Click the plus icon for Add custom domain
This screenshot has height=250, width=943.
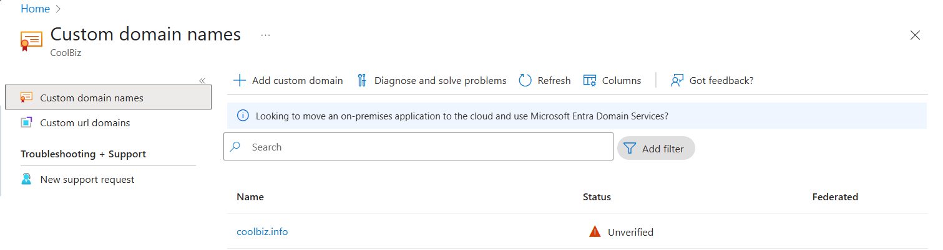click(240, 81)
